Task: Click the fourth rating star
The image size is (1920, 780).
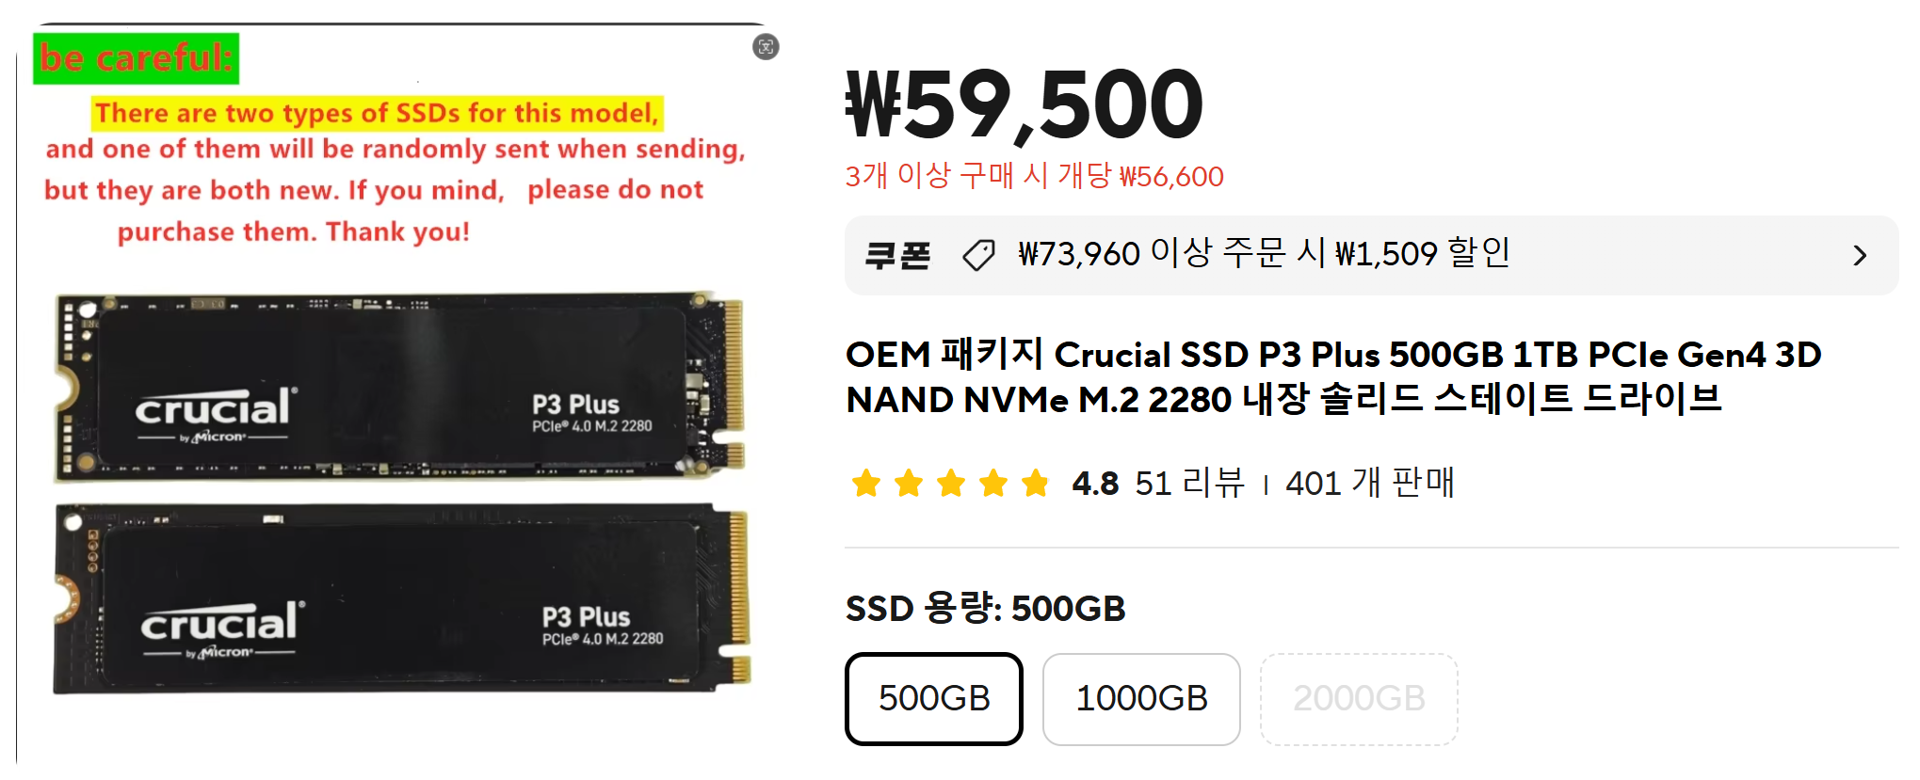Action: tap(993, 484)
